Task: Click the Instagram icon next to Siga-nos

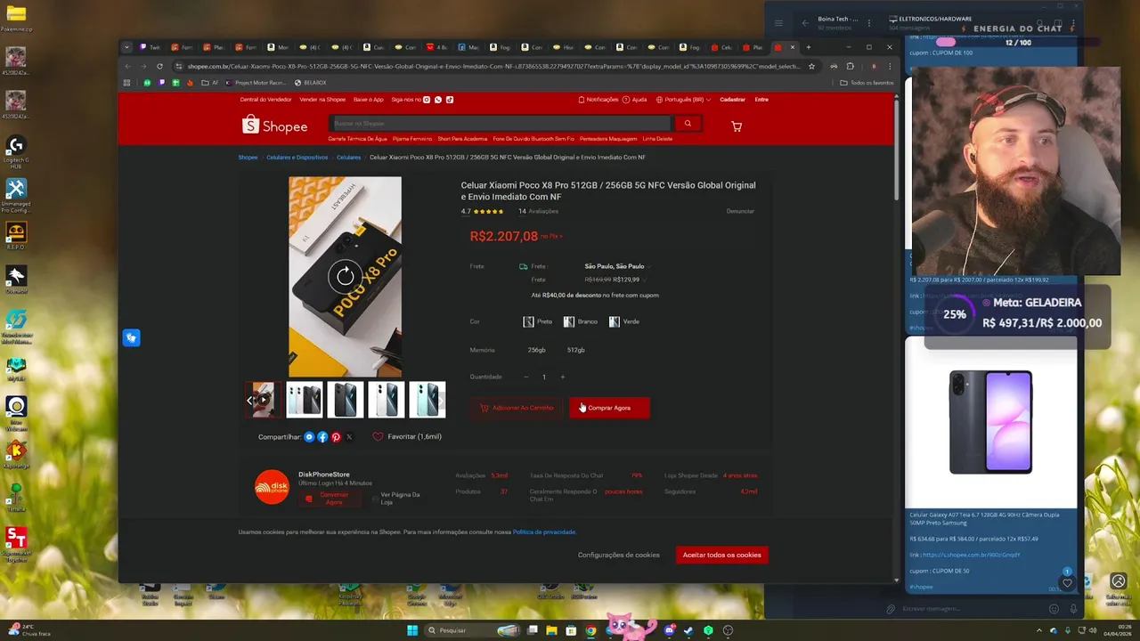Action: (x=427, y=100)
